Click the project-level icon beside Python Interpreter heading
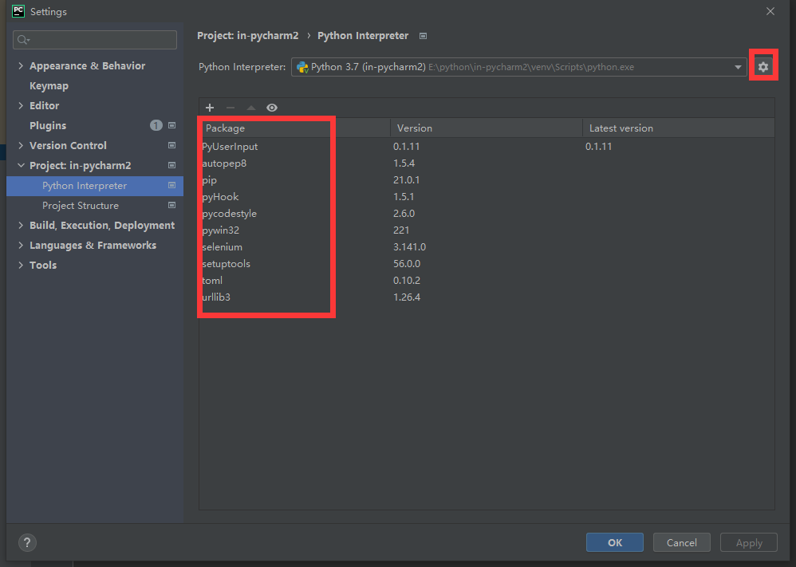796x567 pixels. (x=423, y=36)
